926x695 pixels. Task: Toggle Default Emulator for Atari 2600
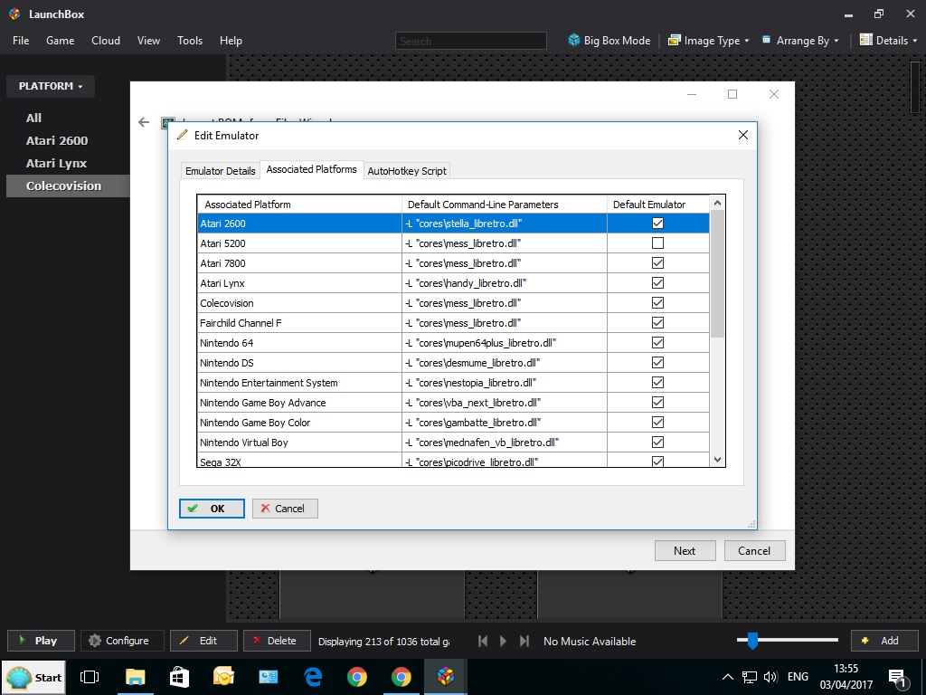click(657, 223)
